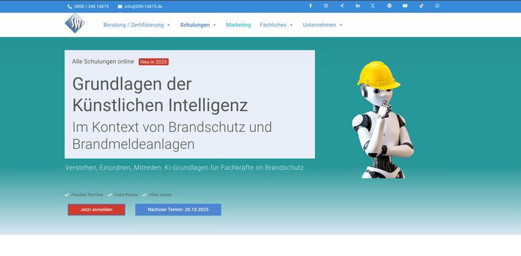The height and width of the screenshot is (256, 521).
Task: Call phone number 0800 / 346 14675
Action: pos(91,6)
